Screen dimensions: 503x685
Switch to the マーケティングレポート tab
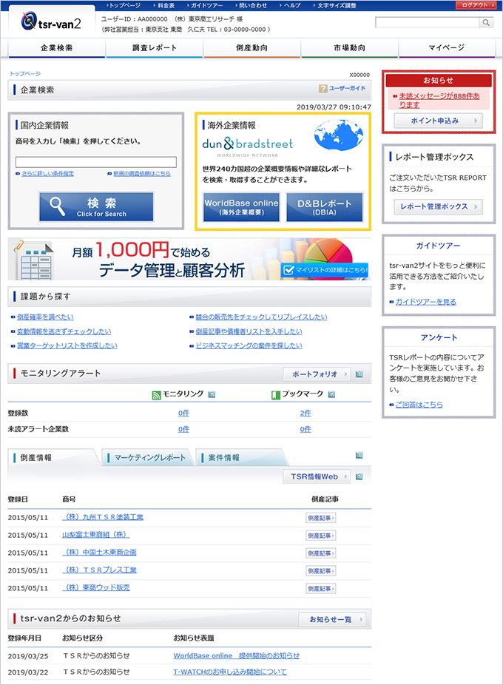point(149,458)
